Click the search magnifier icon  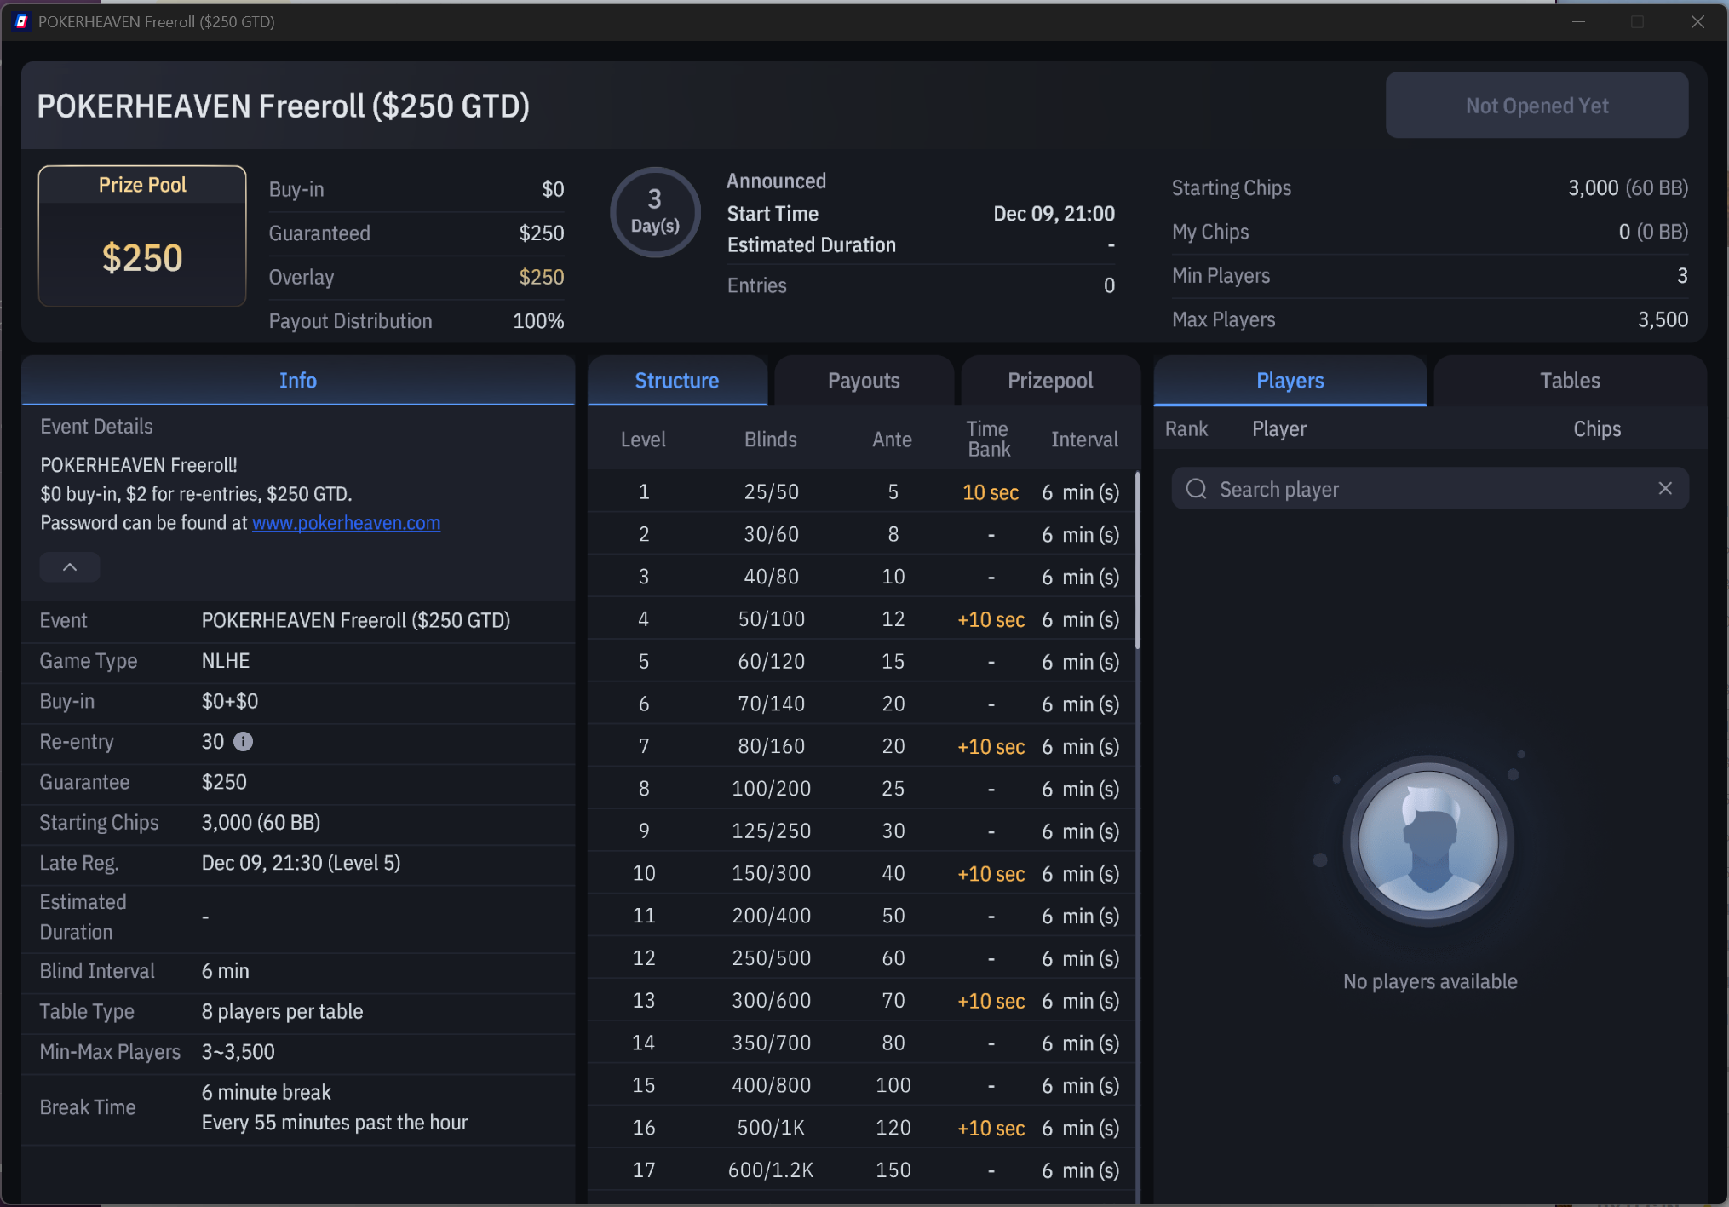[x=1196, y=489]
